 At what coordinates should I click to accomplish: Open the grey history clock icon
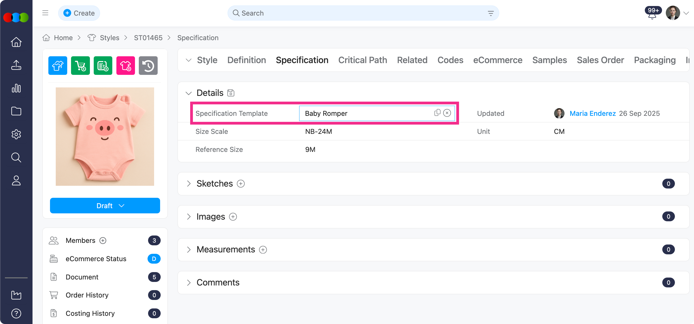pyautogui.click(x=148, y=66)
